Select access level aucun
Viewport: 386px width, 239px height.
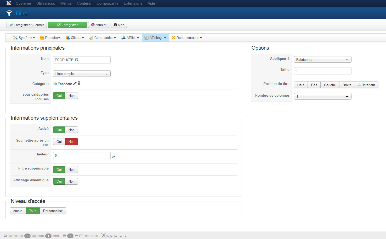coord(18,211)
